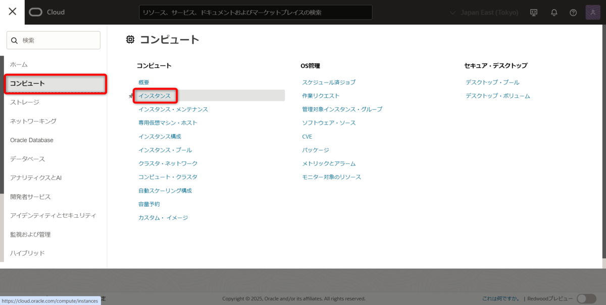Open ソフトウェア・ソース link
The width and height of the screenshot is (606, 305).
[x=329, y=123]
